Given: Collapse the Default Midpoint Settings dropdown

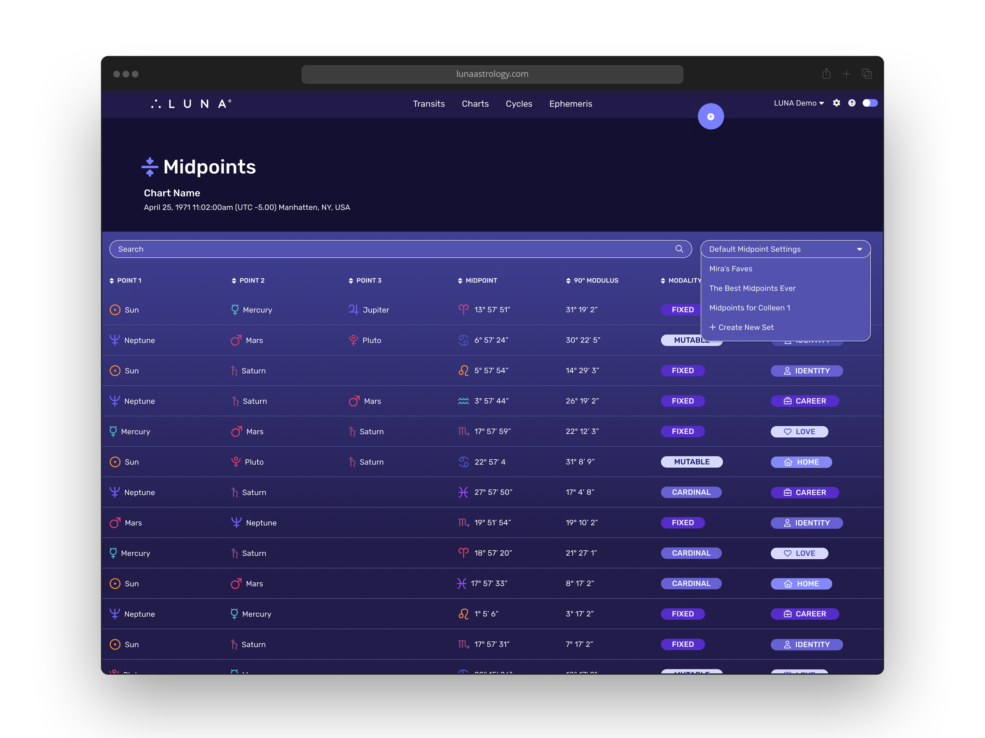Looking at the screenshot, I should click(x=859, y=249).
